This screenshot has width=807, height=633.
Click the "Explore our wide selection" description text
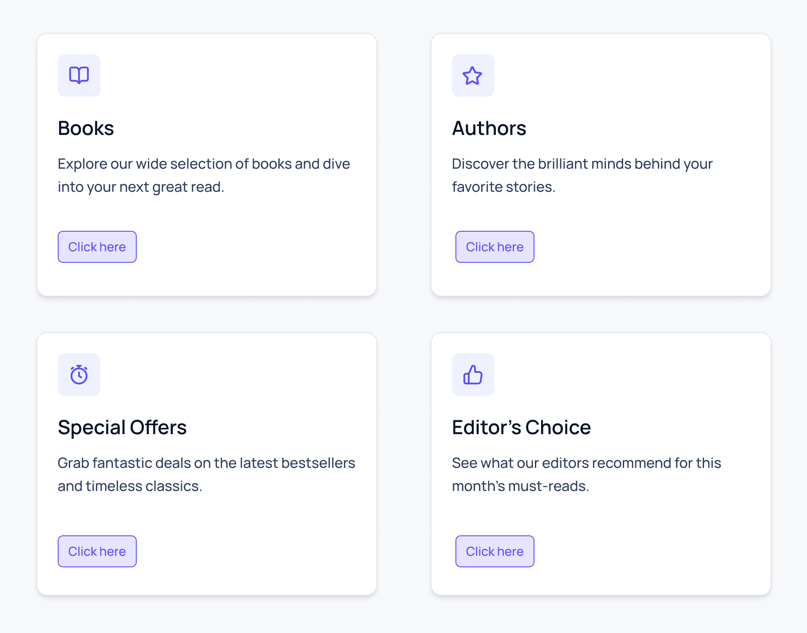pyautogui.click(x=204, y=164)
